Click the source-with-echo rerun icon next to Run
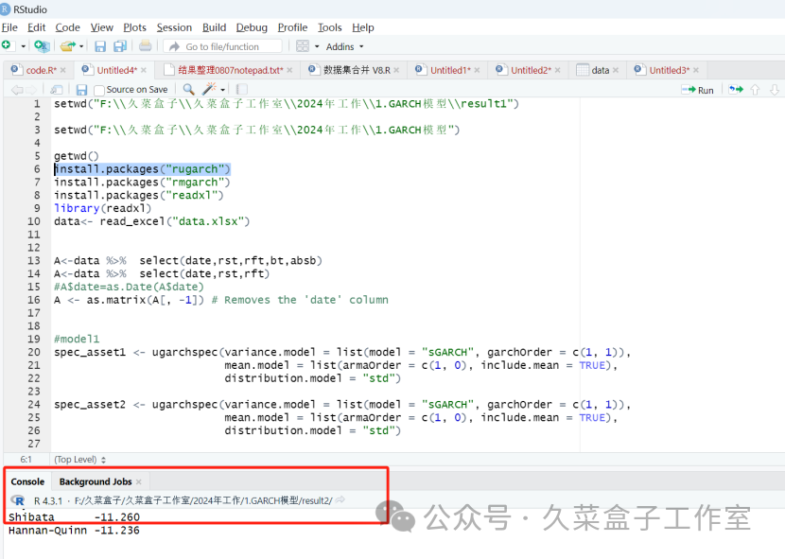785x559 pixels. pyautogui.click(x=734, y=89)
